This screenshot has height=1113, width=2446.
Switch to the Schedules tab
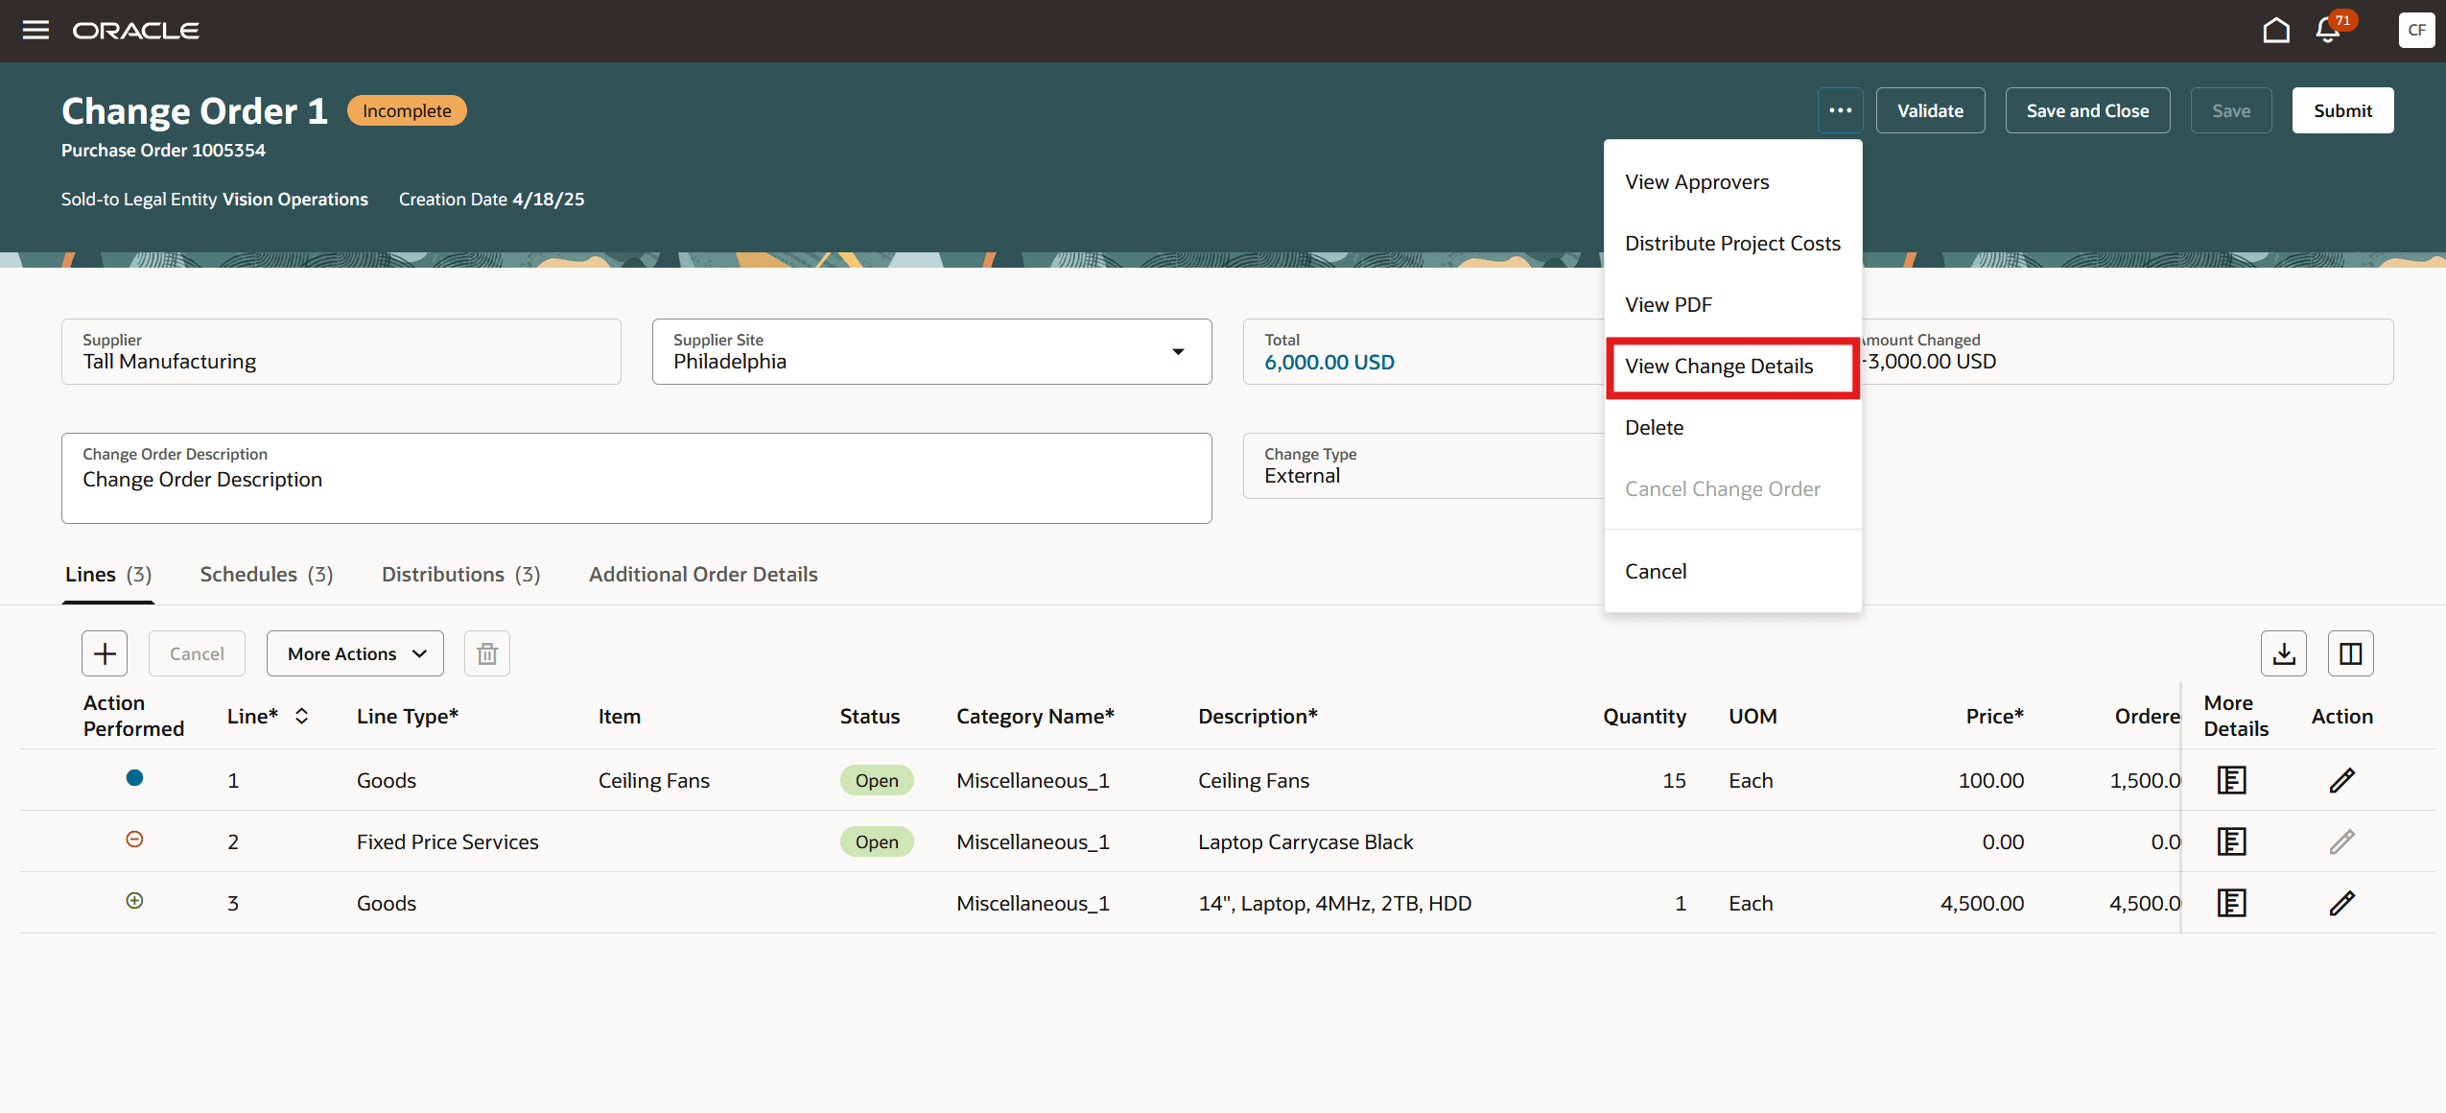click(266, 574)
